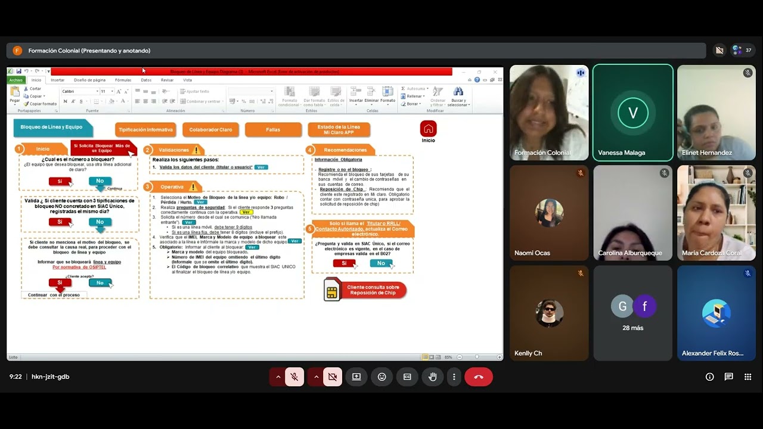
Task: Switch to the Fórmulas ribbon tab
Action: coord(123,80)
